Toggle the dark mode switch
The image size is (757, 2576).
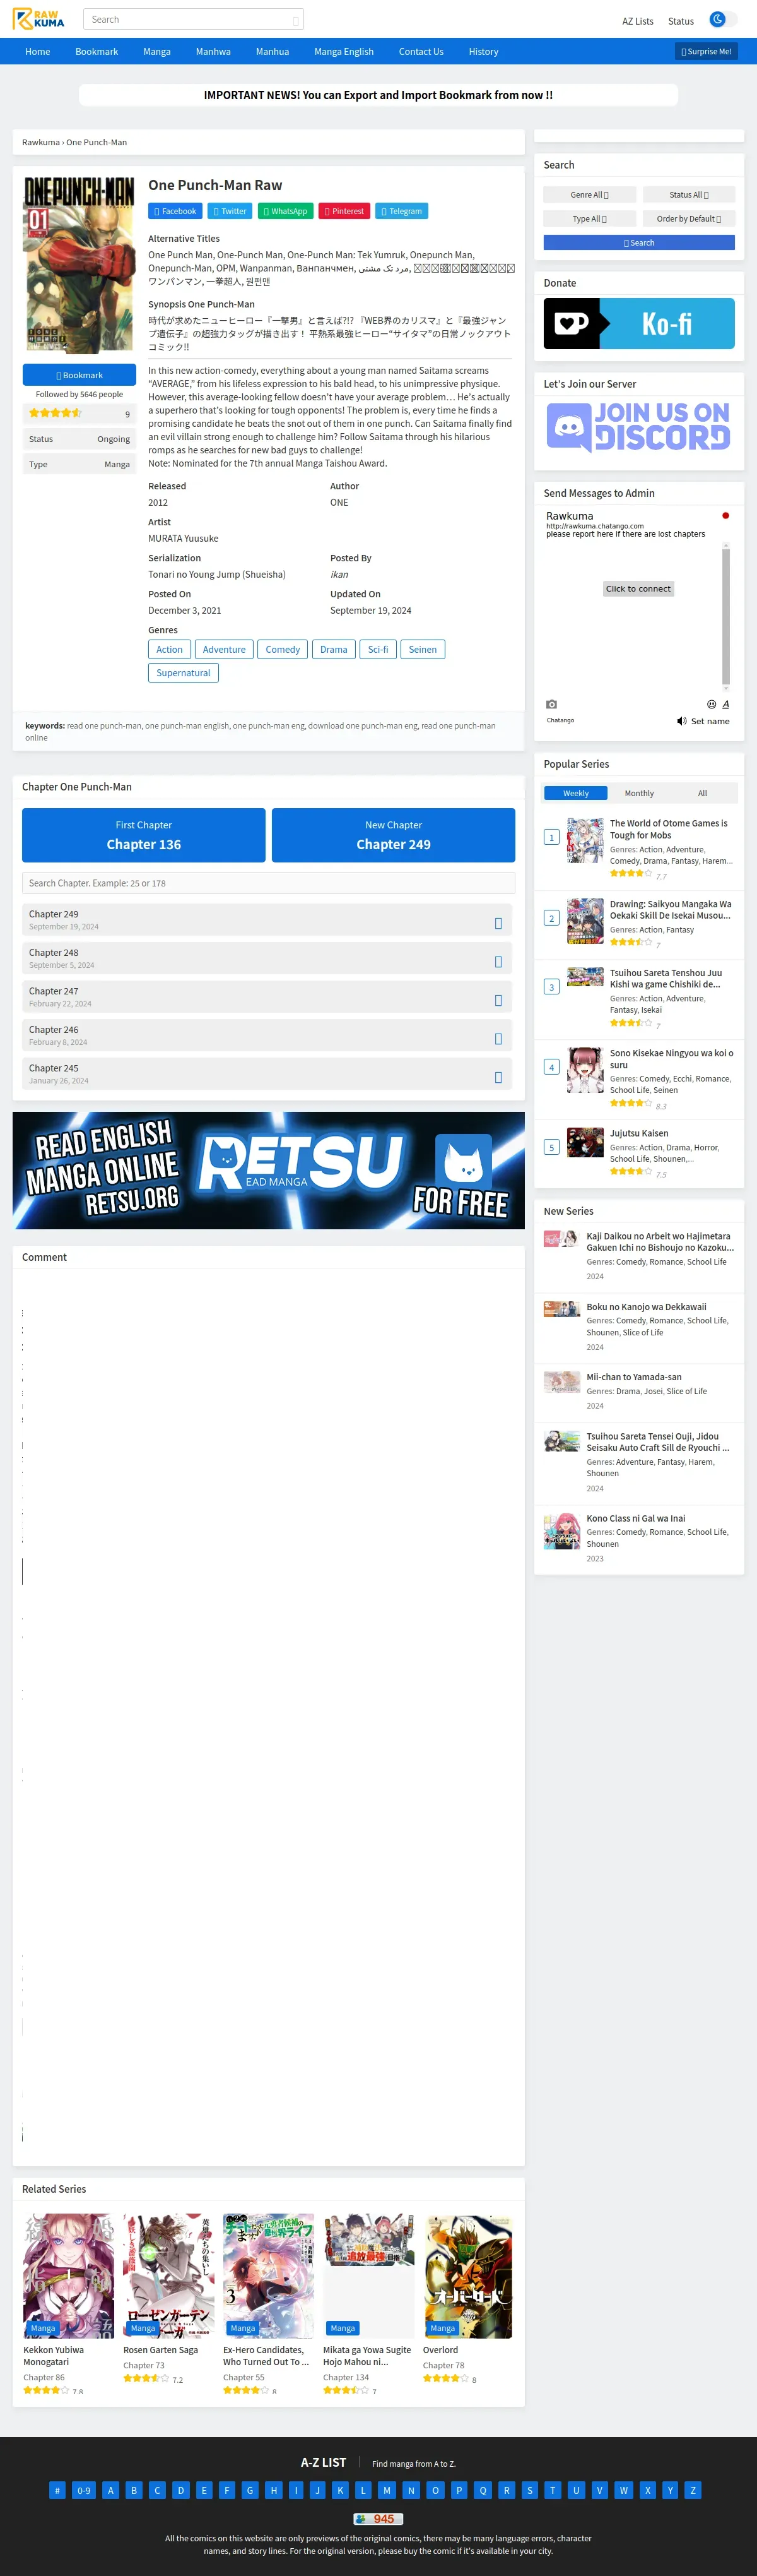[x=723, y=19]
